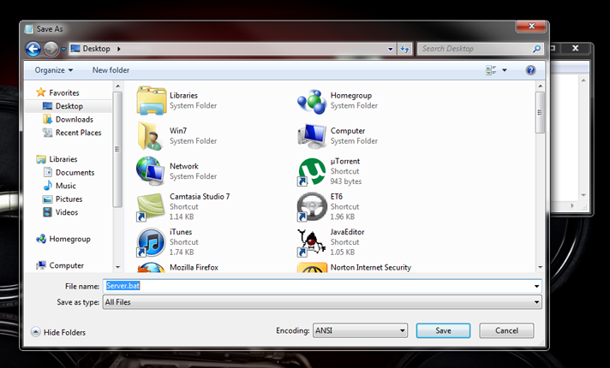
Task: Click the Win7 user folder icon
Action: coord(150,135)
